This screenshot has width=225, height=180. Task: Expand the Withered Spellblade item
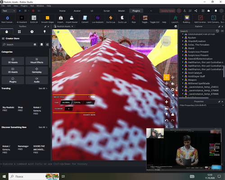pos(183,83)
